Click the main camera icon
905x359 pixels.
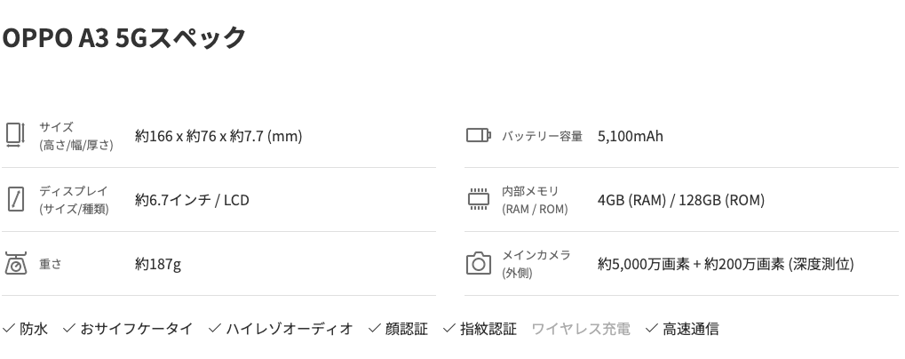point(479,263)
